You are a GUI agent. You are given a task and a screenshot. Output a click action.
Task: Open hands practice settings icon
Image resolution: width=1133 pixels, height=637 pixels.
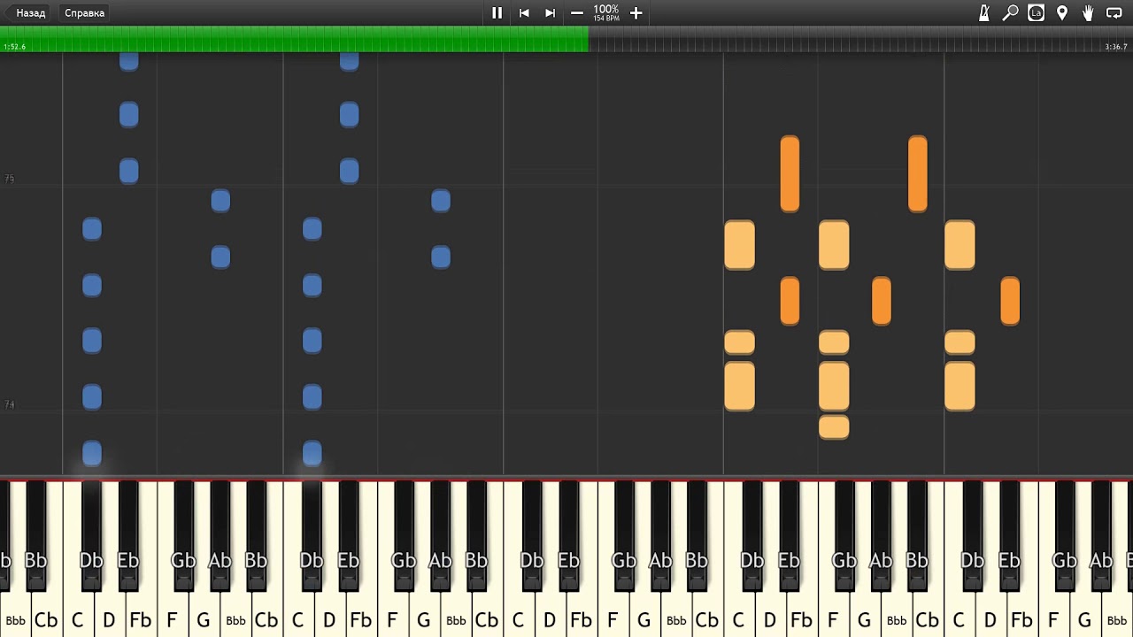point(1088,12)
